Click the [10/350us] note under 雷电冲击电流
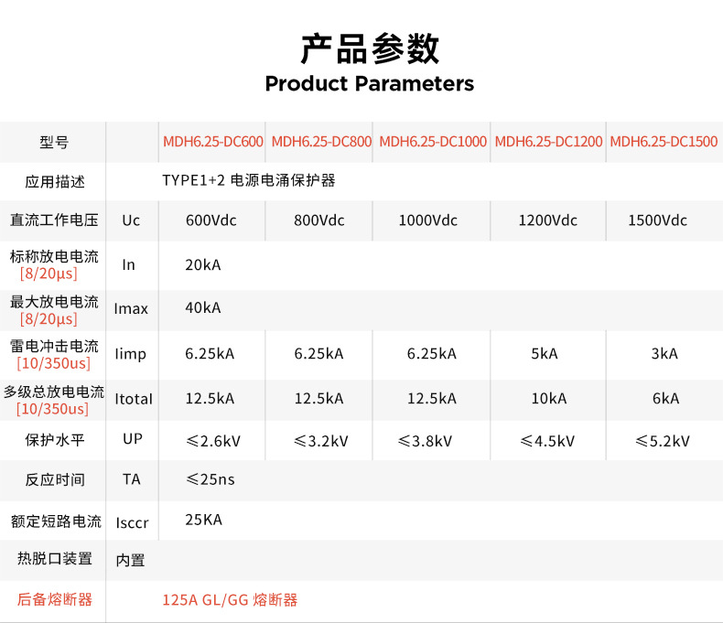The height and width of the screenshot is (623, 723). click(x=53, y=363)
